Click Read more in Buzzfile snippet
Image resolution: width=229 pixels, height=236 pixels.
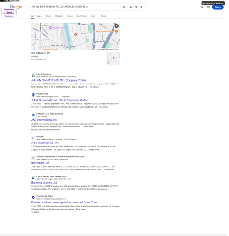click(x=94, y=150)
